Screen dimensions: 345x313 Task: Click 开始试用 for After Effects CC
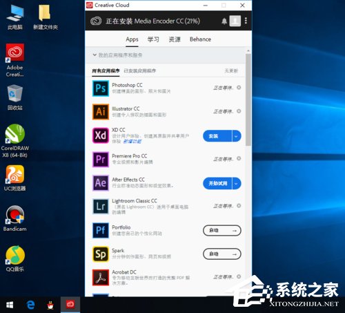coord(217,184)
